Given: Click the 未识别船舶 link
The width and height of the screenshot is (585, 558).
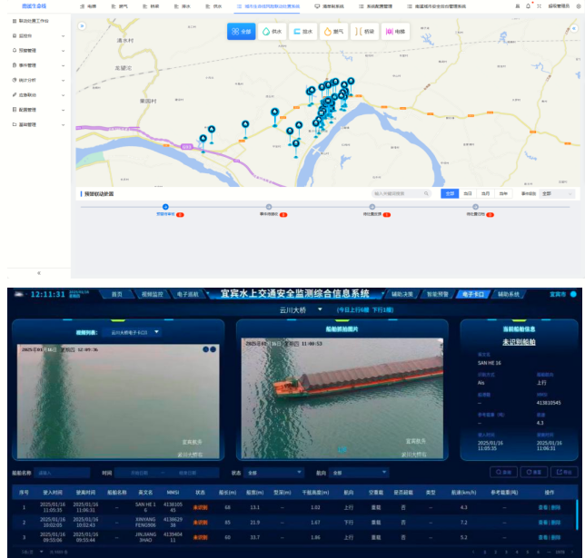Looking at the screenshot, I should point(519,342).
